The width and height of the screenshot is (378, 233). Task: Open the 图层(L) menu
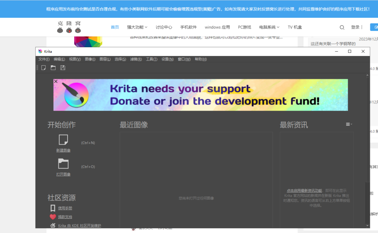105,59
